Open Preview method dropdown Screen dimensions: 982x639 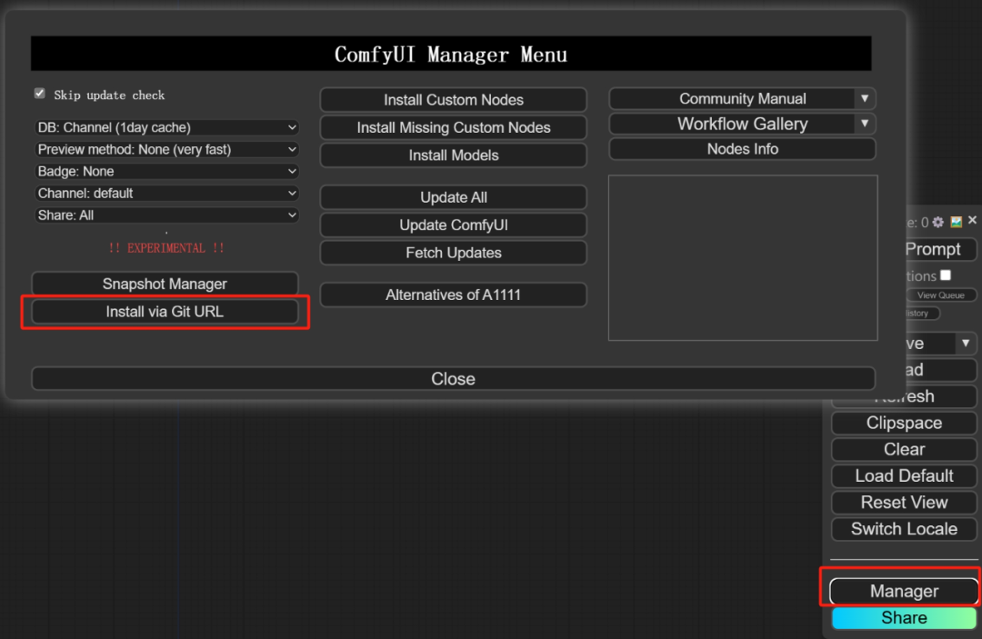pyautogui.click(x=166, y=149)
